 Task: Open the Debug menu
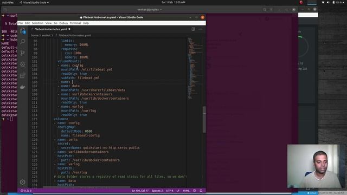[63, 23]
